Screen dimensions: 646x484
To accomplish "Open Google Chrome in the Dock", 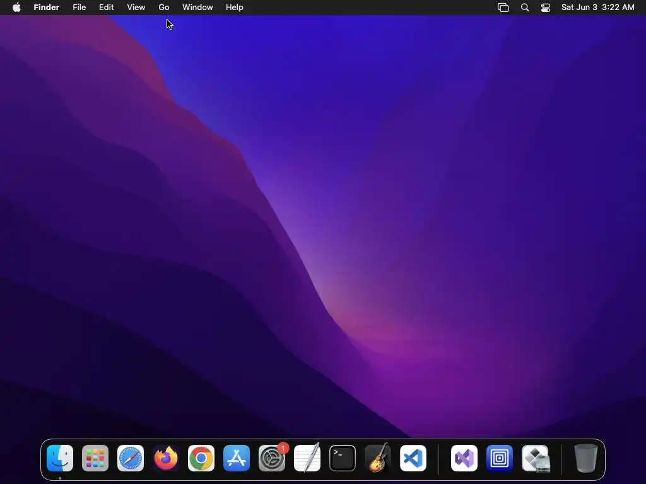I will (x=201, y=458).
